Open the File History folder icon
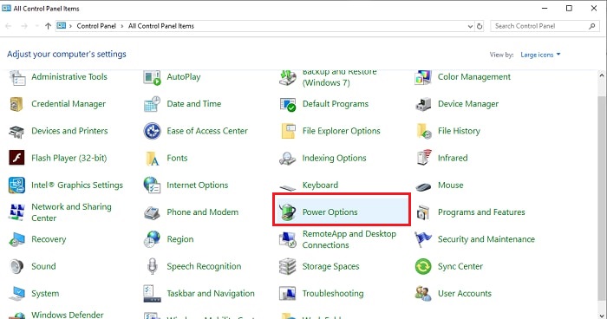 coord(423,131)
